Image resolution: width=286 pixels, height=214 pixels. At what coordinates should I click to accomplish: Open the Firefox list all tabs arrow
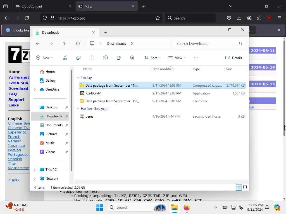(x=230, y=6)
